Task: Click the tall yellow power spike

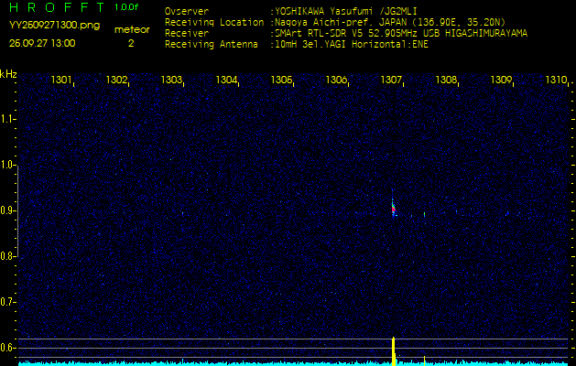Action: click(x=393, y=350)
